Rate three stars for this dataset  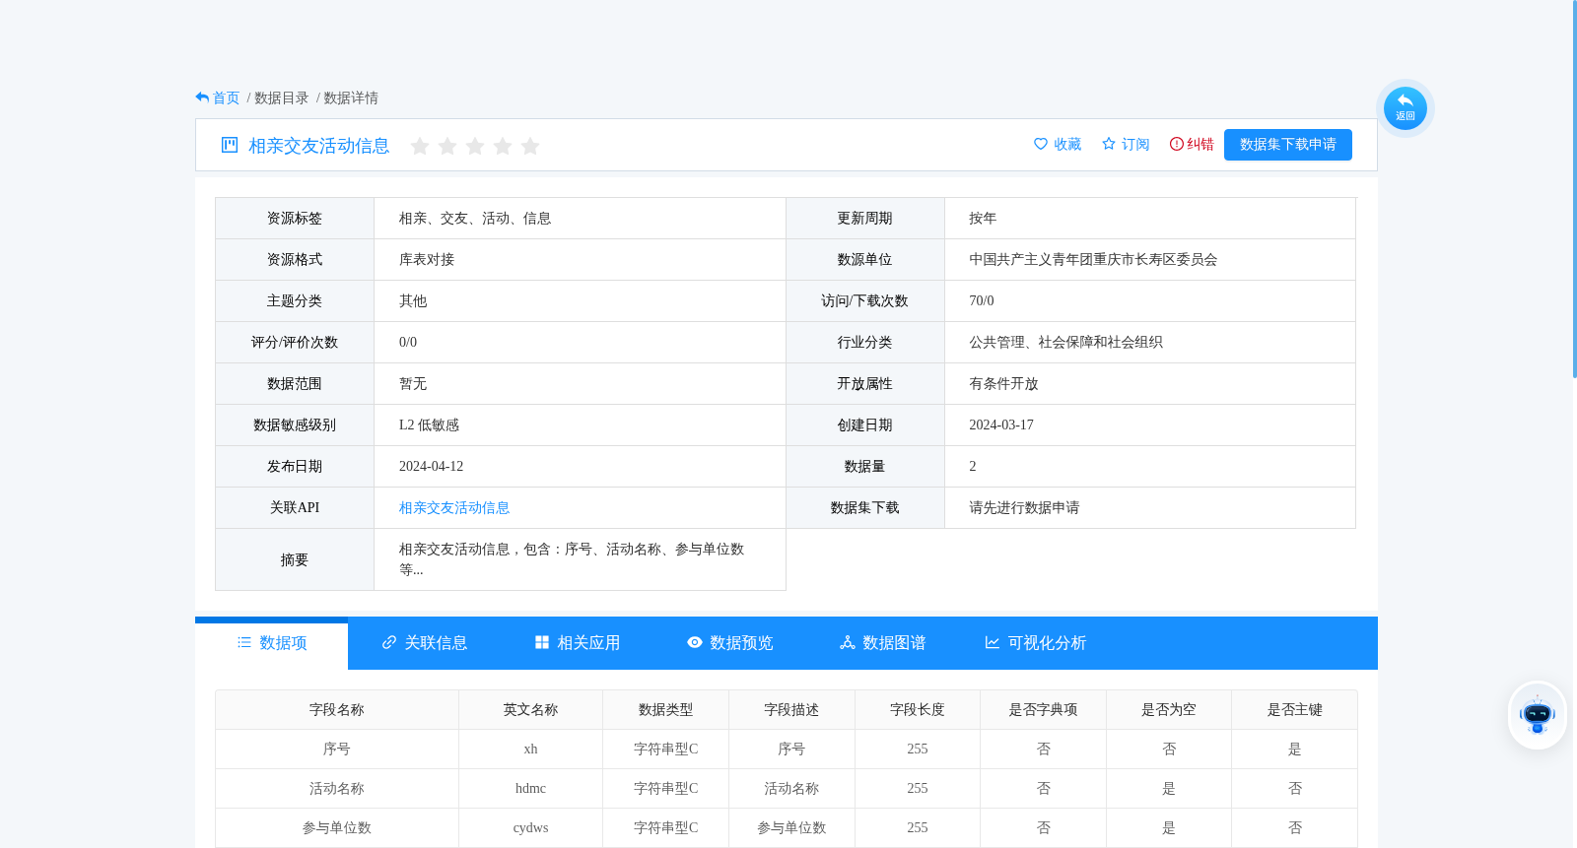coord(475,146)
